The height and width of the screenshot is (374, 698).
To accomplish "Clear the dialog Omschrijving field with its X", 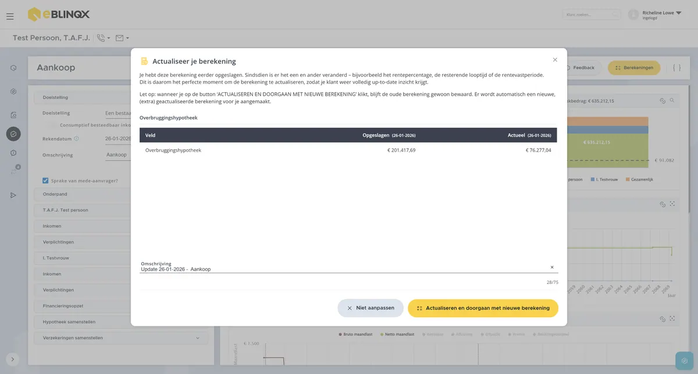I will [552, 267].
